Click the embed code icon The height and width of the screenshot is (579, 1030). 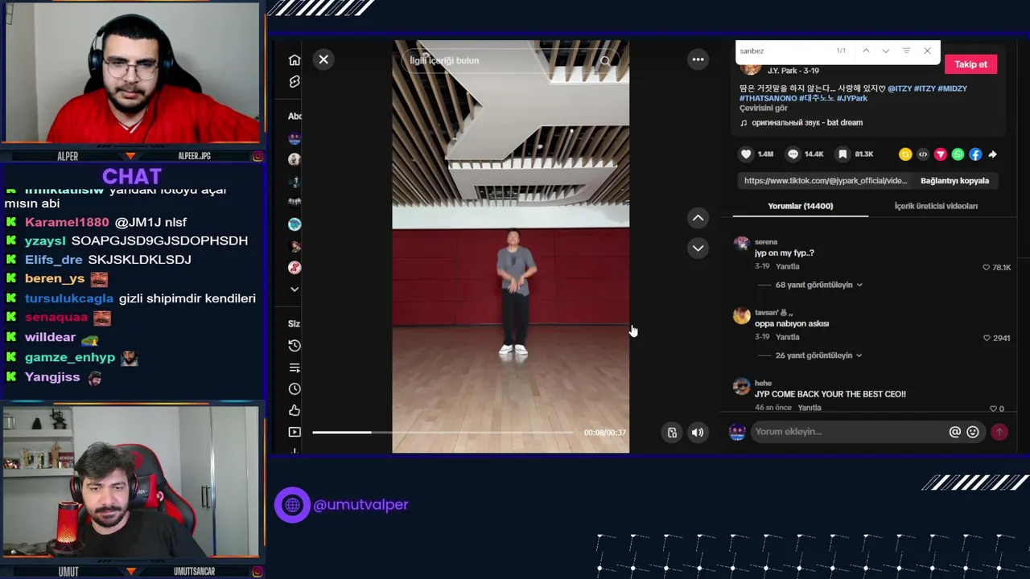(923, 154)
